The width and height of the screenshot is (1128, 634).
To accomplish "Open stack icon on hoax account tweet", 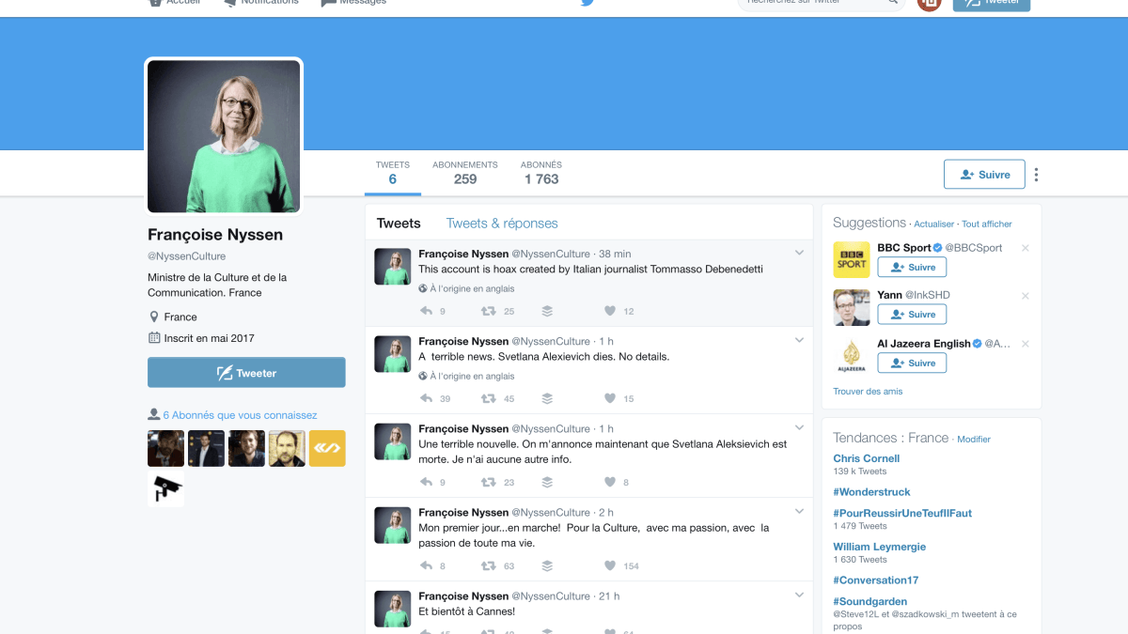I will 547,311.
